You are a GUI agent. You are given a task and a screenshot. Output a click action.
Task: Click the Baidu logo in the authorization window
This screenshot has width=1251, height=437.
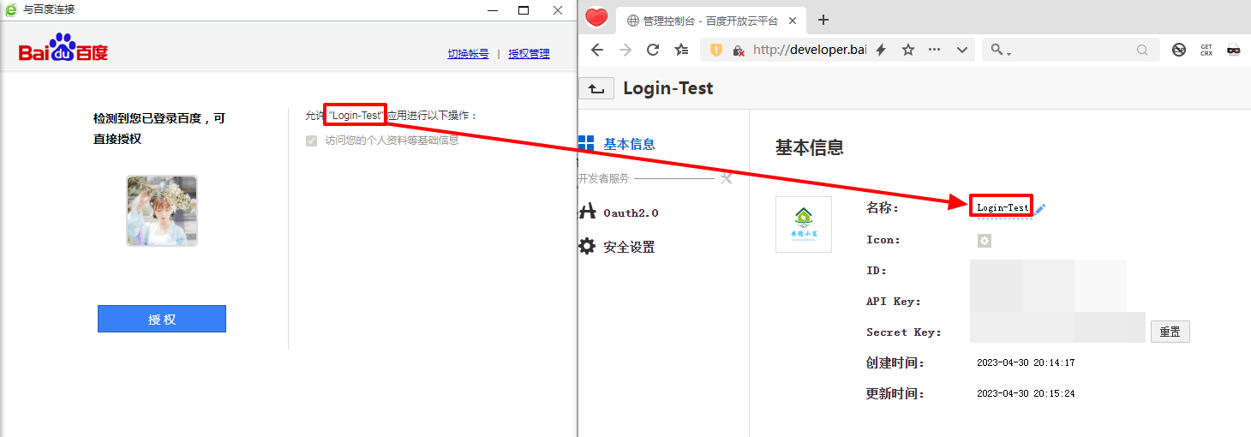63,49
